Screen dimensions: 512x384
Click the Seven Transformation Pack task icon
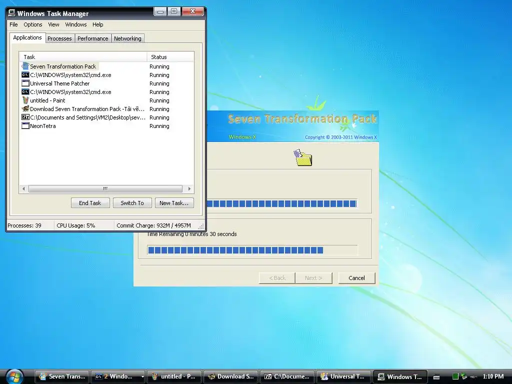25,66
